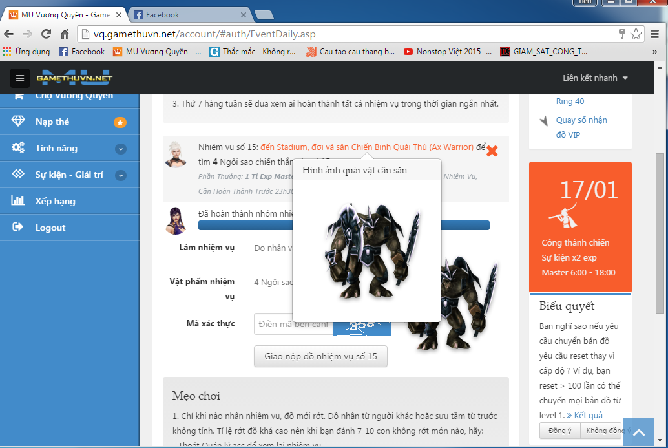Reload the page in the browser
Screen dimensions: 668x448
coord(46,34)
